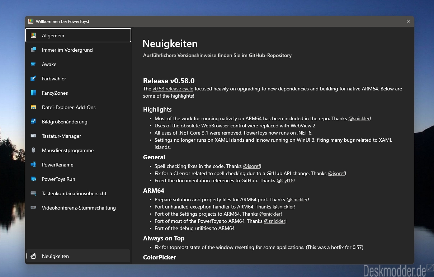Open @jsoref link on spell checking fixes line

[251, 166]
